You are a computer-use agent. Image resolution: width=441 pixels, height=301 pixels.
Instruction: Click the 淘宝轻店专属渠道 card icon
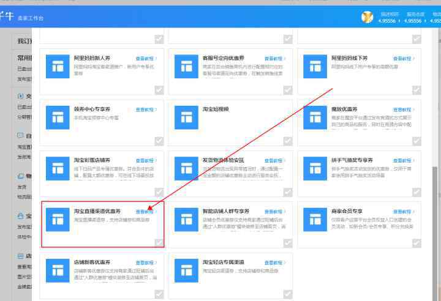(x=186, y=270)
